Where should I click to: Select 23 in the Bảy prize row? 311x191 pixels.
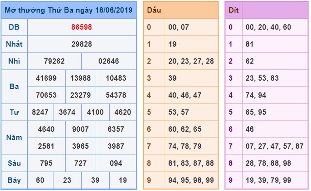(x=67, y=180)
